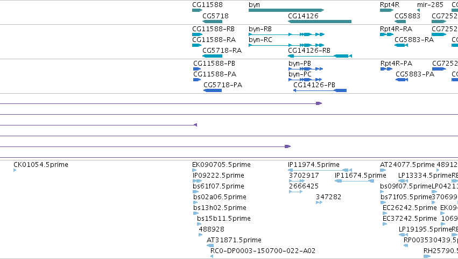
Task: Open the CG11588-RA transcript label
Action: [x=214, y=39]
